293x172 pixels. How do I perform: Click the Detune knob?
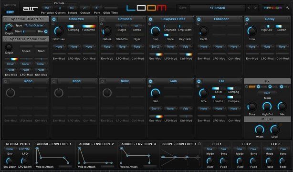107,31
